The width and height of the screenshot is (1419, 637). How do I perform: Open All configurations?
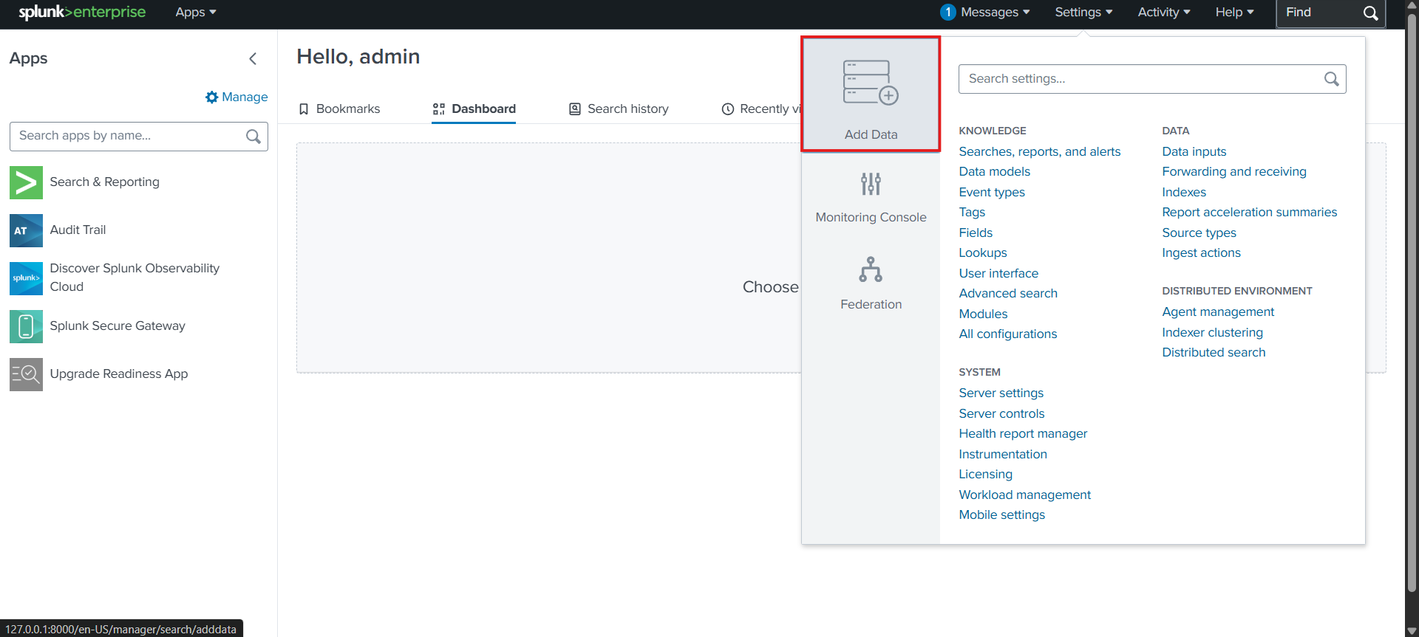click(1008, 334)
